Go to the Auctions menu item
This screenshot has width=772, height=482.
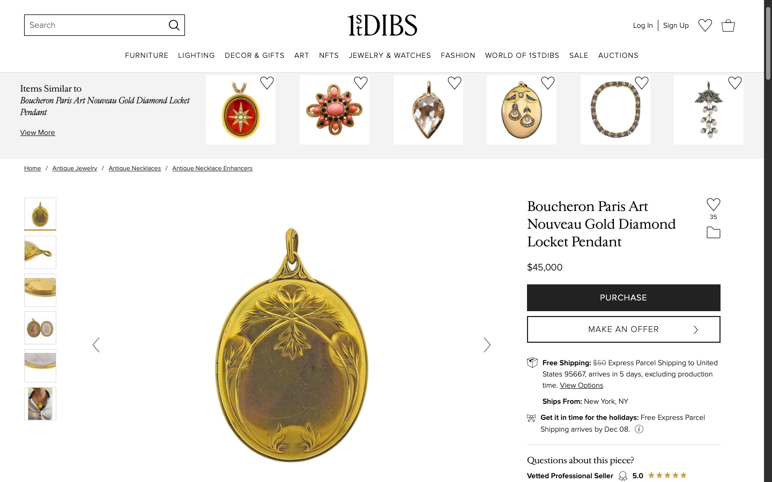coord(618,56)
